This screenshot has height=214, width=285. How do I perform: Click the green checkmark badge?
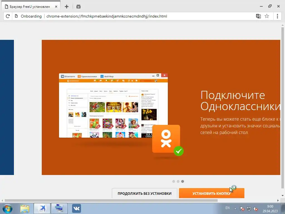[x=178, y=151]
